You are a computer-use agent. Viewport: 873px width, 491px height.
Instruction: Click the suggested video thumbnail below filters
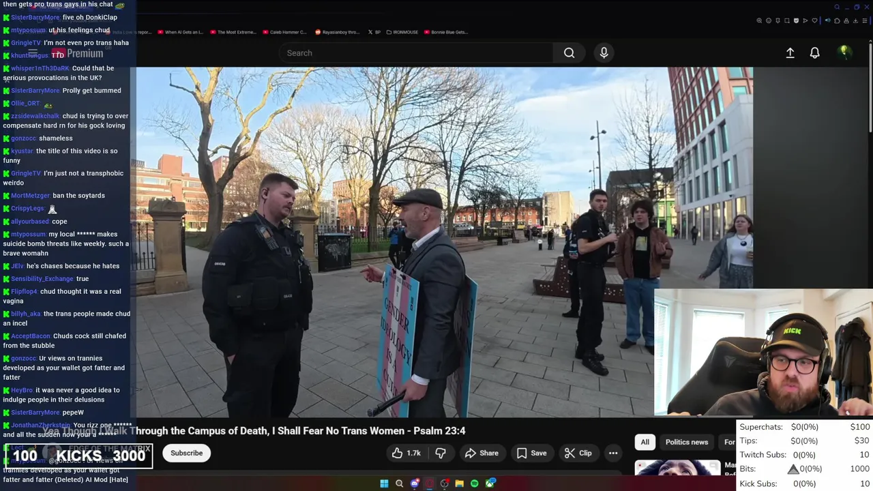click(x=677, y=467)
